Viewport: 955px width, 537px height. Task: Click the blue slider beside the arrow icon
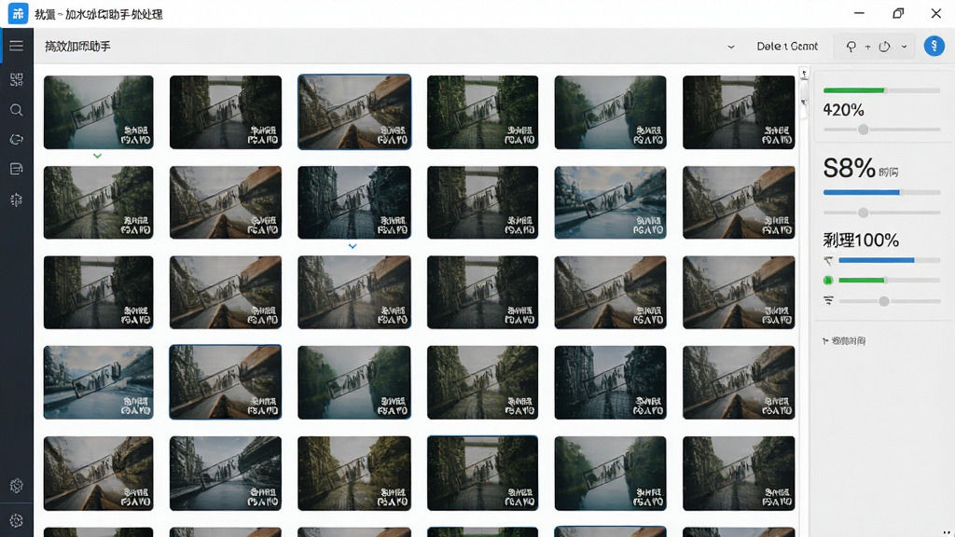[x=889, y=260]
